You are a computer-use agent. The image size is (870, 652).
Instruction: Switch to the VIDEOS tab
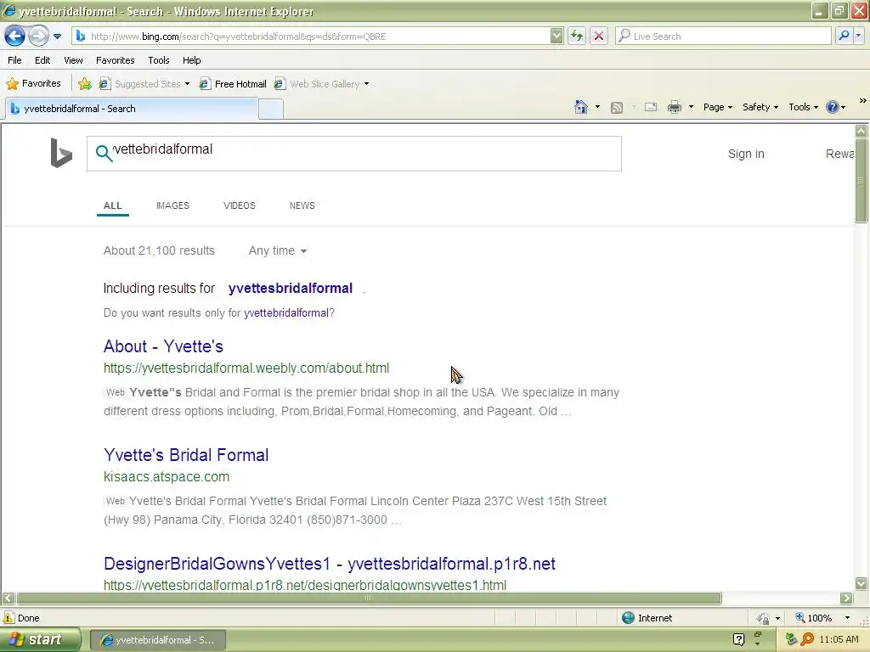point(239,205)
